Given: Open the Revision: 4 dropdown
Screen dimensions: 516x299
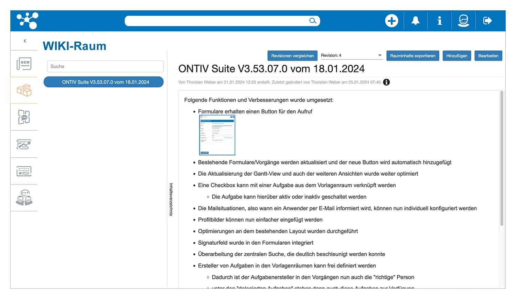Looking at the screenshot, I should pos(351,55).
